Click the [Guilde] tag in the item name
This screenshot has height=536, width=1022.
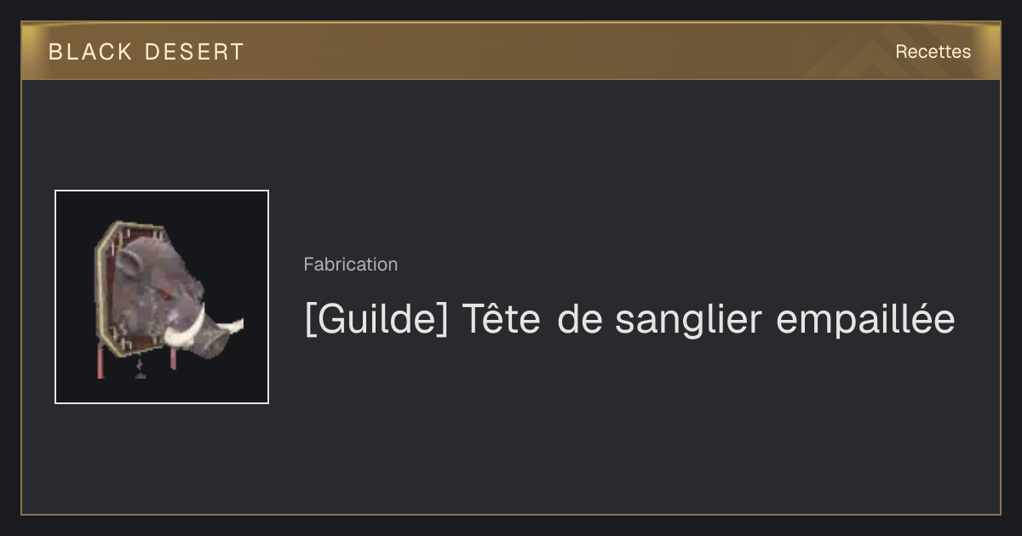(x=376, y=321)
